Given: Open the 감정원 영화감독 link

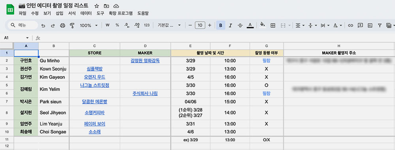Looking at the screenshot, I should (x=145, y=61).
